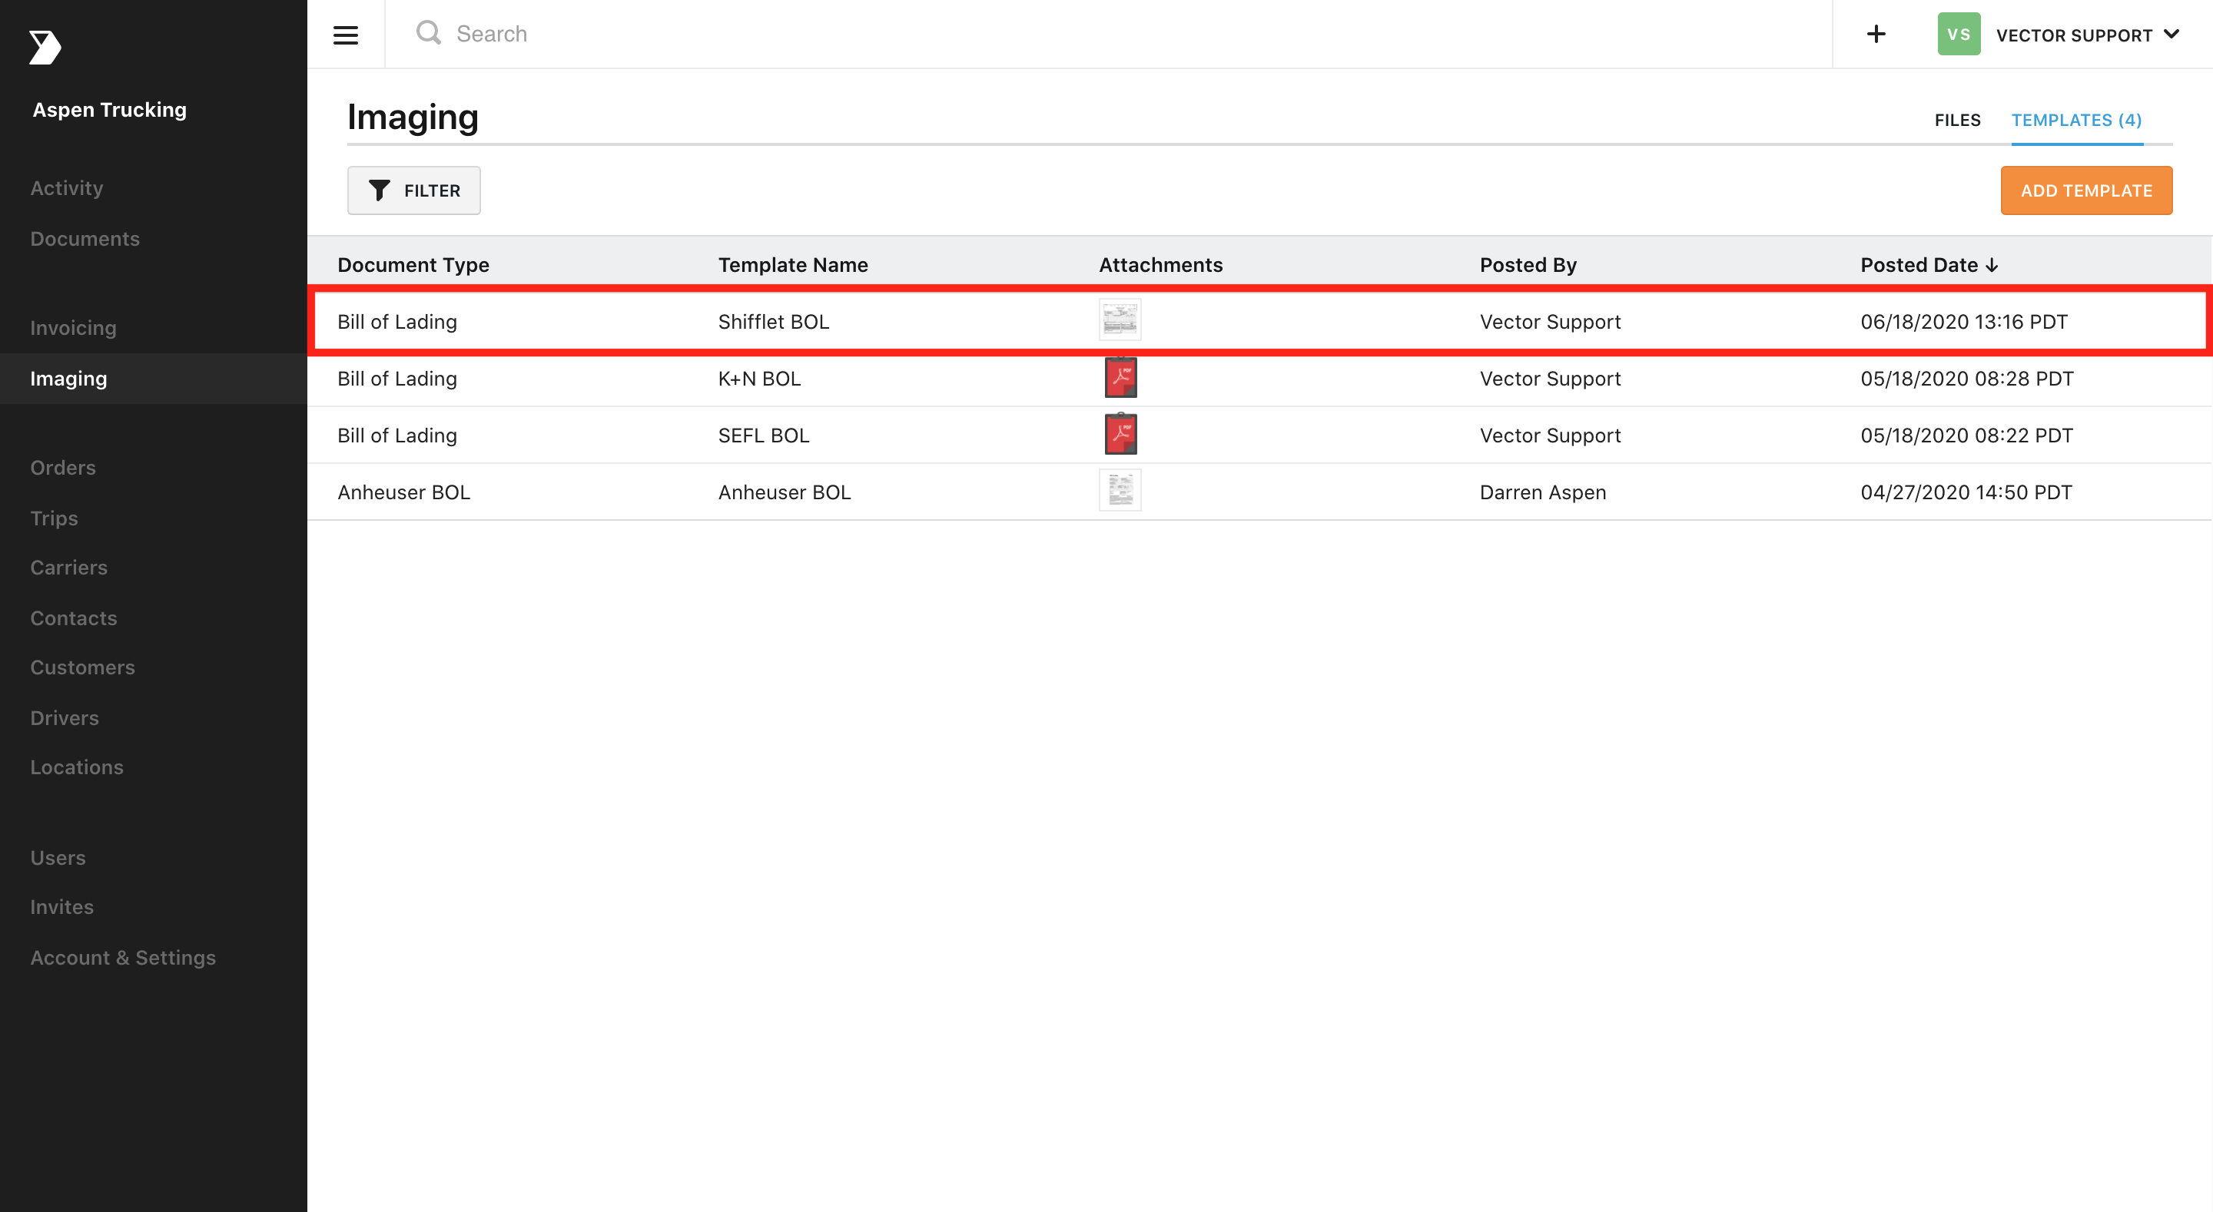Open SEFL BOL PDF attachment icon

[1120, 434]
